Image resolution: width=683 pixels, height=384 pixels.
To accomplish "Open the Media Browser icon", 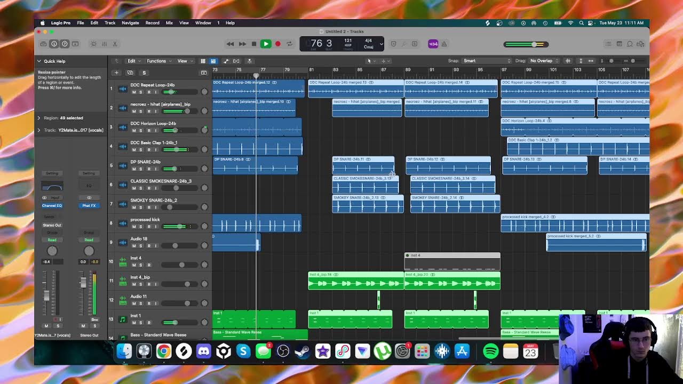I will coord(641,44).
